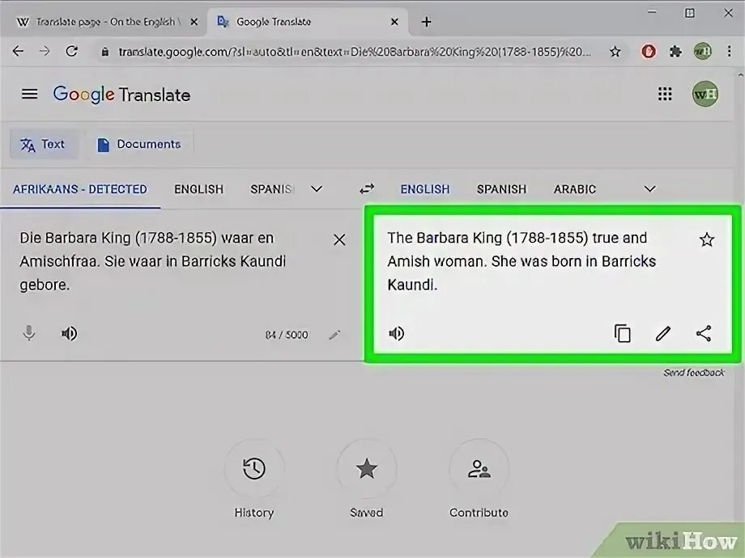Click the Google Translate logo
Image resolution: width=745 pixels, height=558 pixels.
coord(121,95)
